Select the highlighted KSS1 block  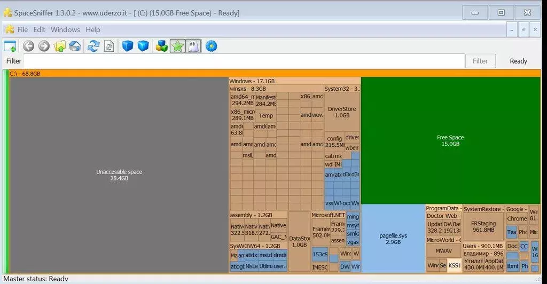tap(454, 265)
